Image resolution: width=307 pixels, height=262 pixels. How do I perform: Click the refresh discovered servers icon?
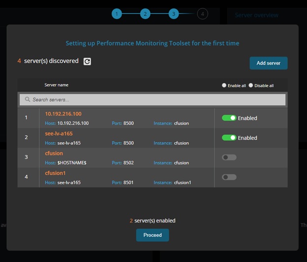pos(87,61)
